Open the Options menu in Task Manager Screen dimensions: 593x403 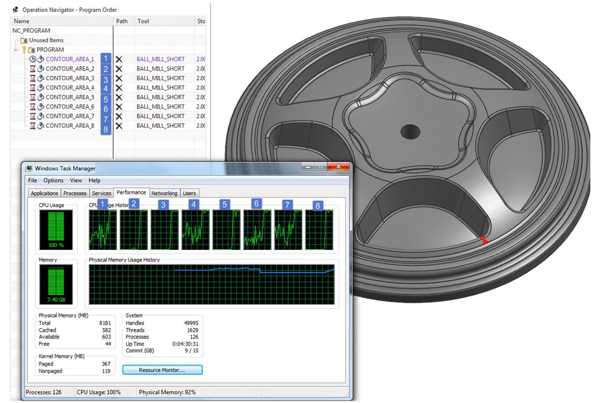point(53,180)
